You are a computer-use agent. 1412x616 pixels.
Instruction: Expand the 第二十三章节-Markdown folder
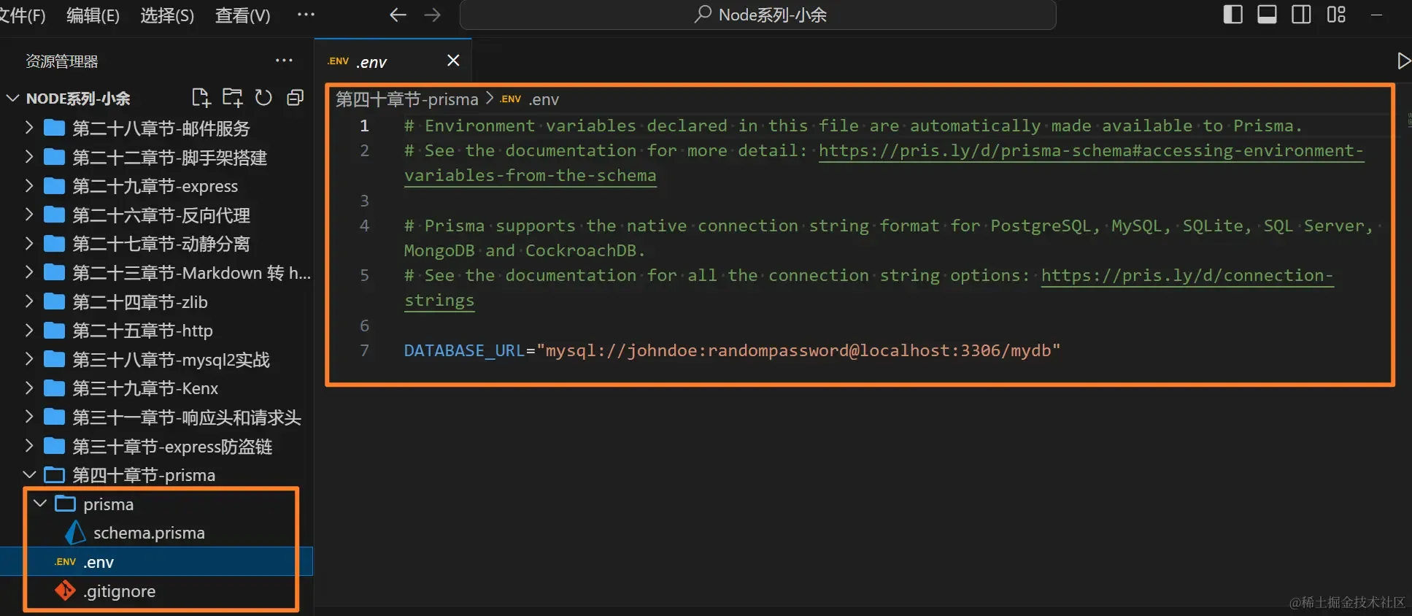pyautogui.click(x=29, y=272)
